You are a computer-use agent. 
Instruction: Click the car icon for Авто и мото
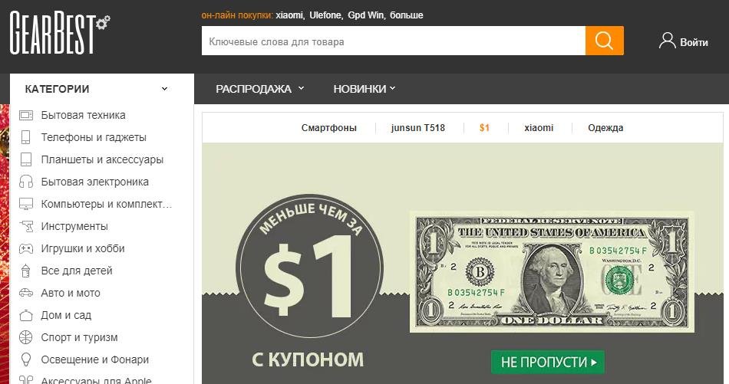(x=26, y=293)
